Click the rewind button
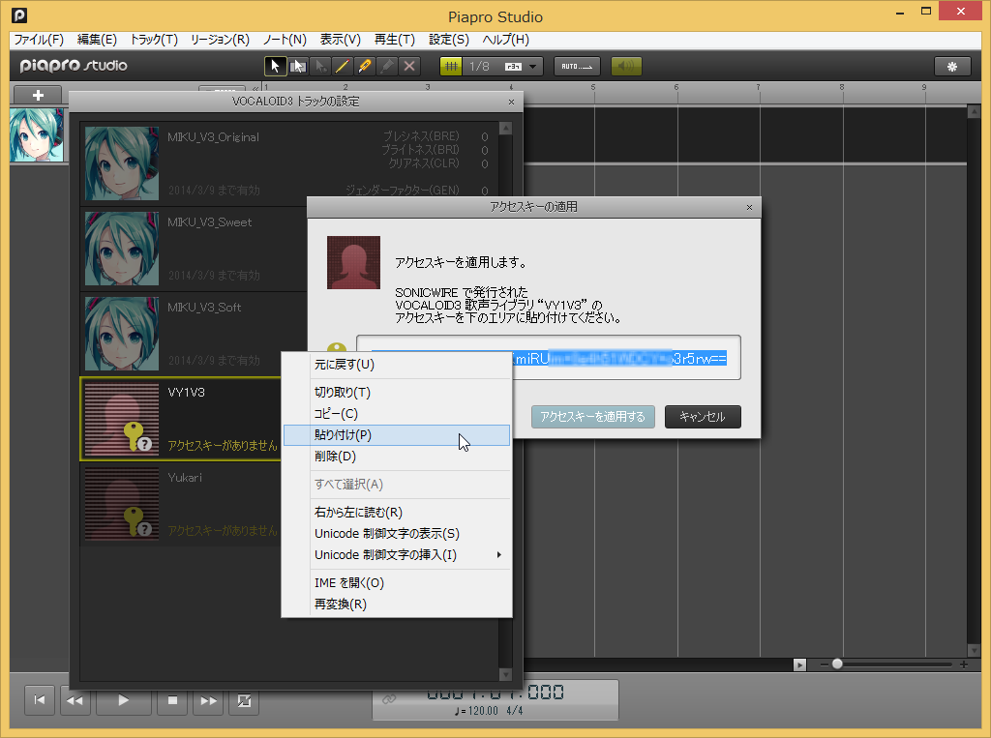This screenshot has height=738, width=991. (75, 700)
